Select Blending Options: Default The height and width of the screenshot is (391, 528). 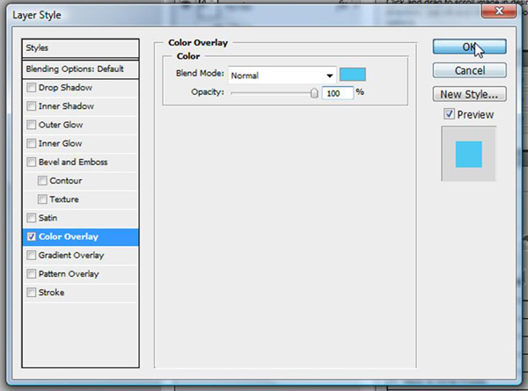pyautogui.click(x=80, y=69)
